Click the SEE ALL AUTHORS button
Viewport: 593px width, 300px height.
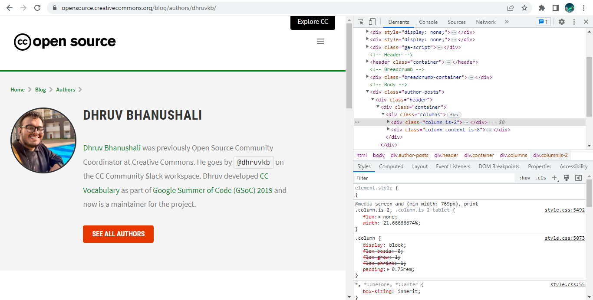(119, 234)
